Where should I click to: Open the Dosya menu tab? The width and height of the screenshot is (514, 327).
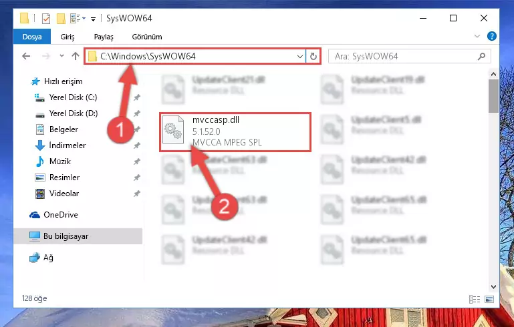tap(32, 37)
